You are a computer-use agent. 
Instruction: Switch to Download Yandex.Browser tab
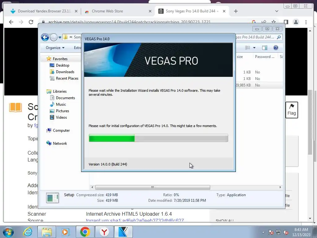(x=44, y=11)
